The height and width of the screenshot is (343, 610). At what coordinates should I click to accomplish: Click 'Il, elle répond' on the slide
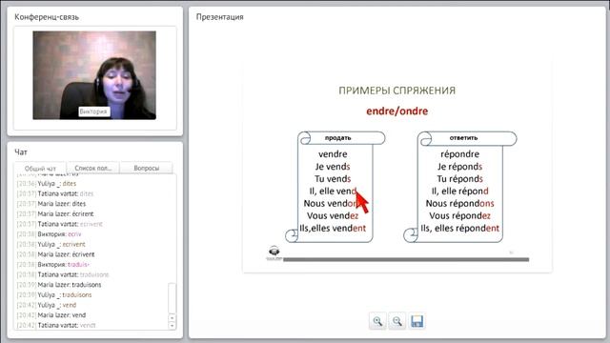pyautogui.click(x=459, y=191)
